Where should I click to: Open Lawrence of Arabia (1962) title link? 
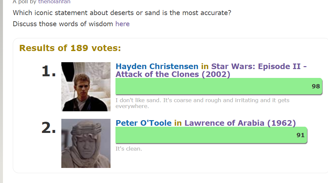pyautogui.click(x=240, y=123)
